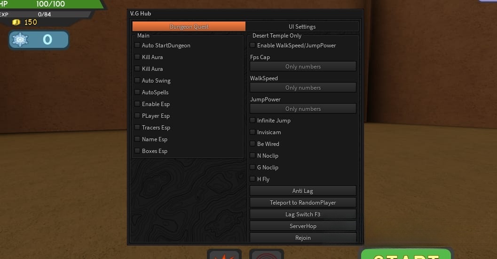Focus the Fps Cap number field
The image size is (497, 259).
pyautogui.click(x=303, y=67)
